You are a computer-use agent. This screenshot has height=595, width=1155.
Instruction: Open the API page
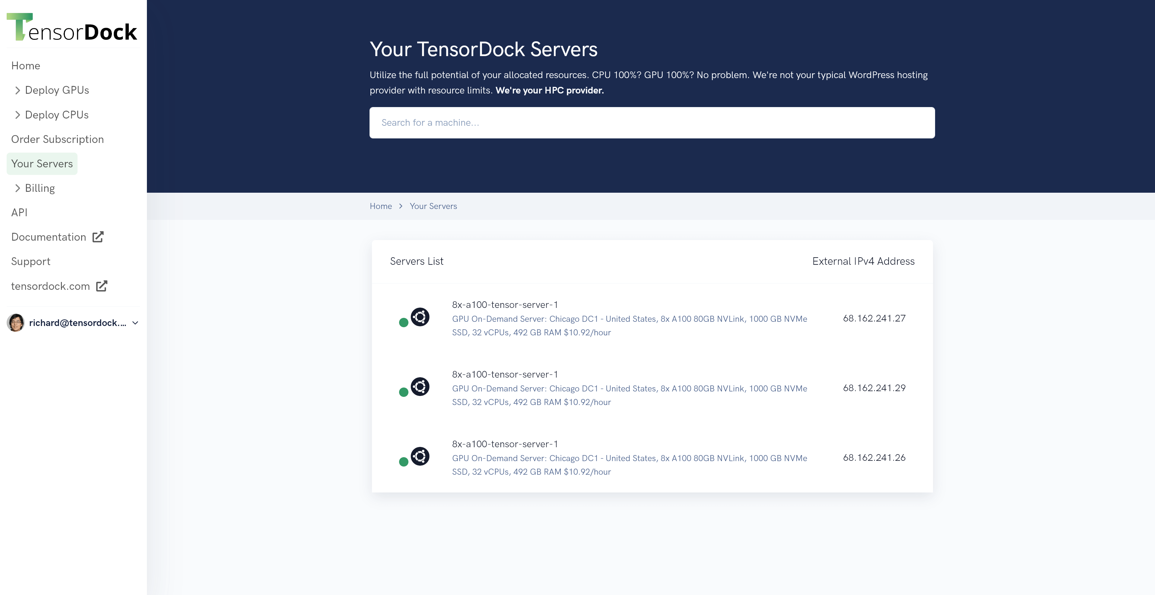tap(19, 213)
